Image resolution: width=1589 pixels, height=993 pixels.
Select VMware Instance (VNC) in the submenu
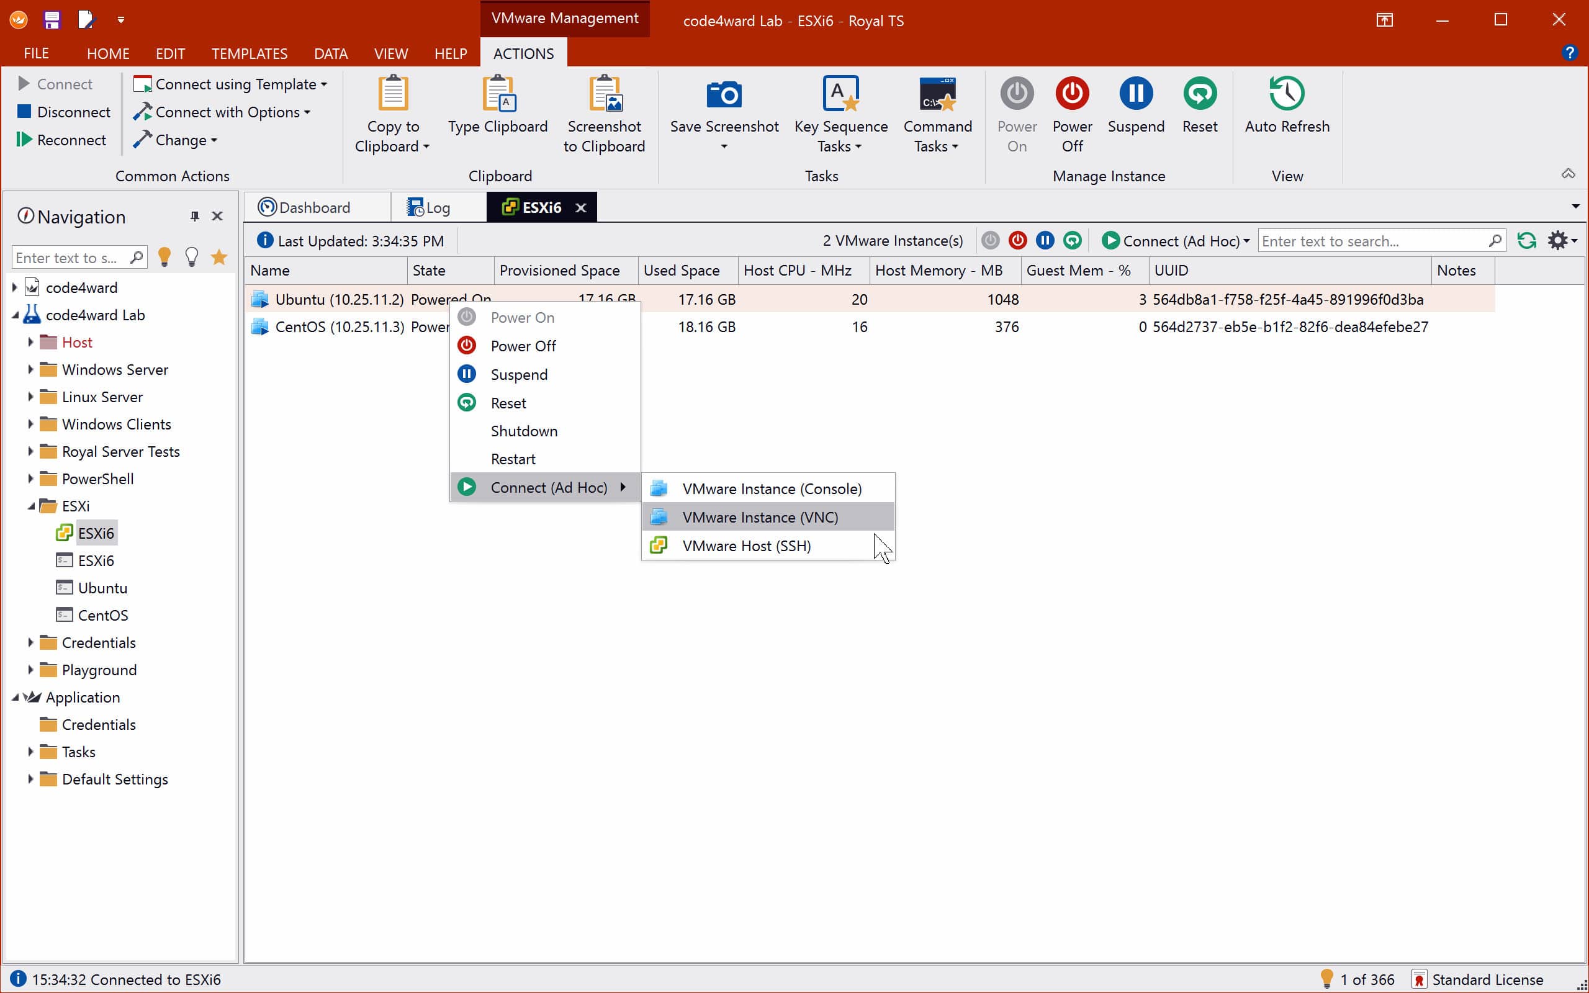(x=768, y=517)
